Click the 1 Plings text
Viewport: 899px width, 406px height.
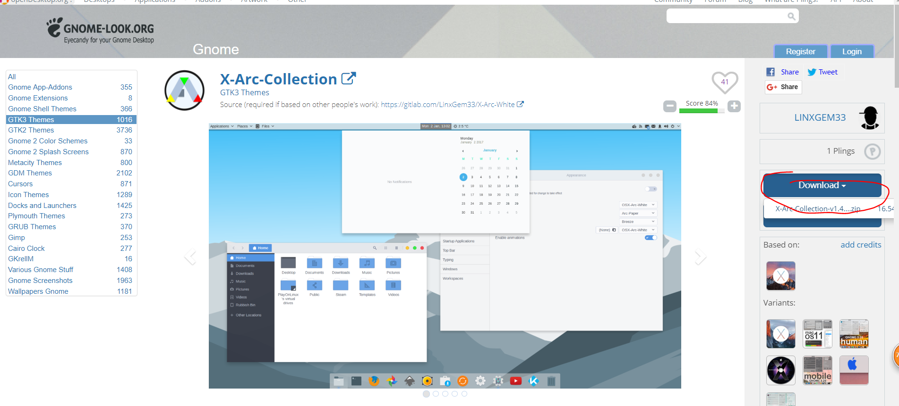840,151
